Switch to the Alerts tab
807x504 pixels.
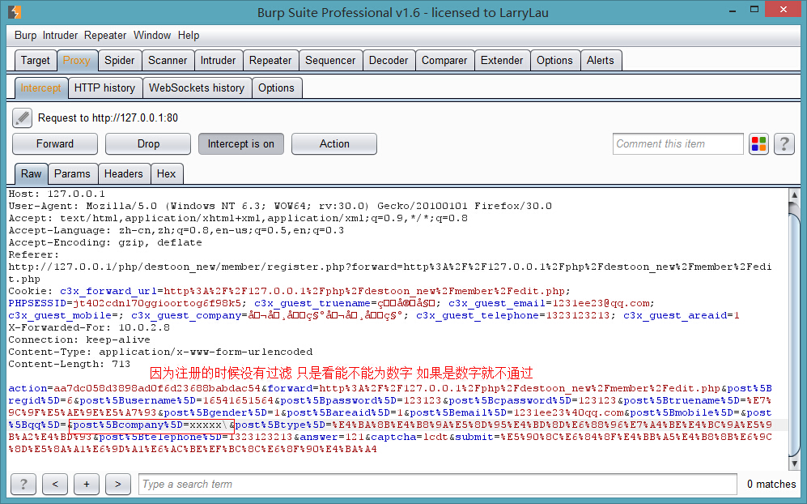[x=601, y=60]
